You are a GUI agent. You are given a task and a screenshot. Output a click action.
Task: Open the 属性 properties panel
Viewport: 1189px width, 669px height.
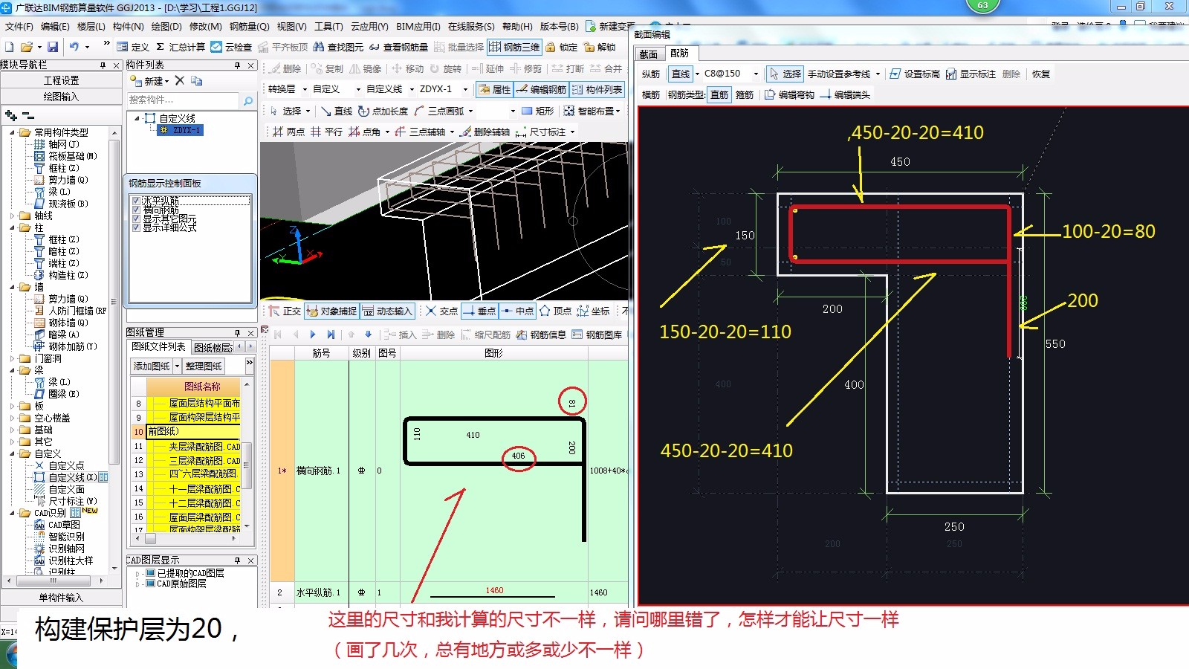point(494,89)
